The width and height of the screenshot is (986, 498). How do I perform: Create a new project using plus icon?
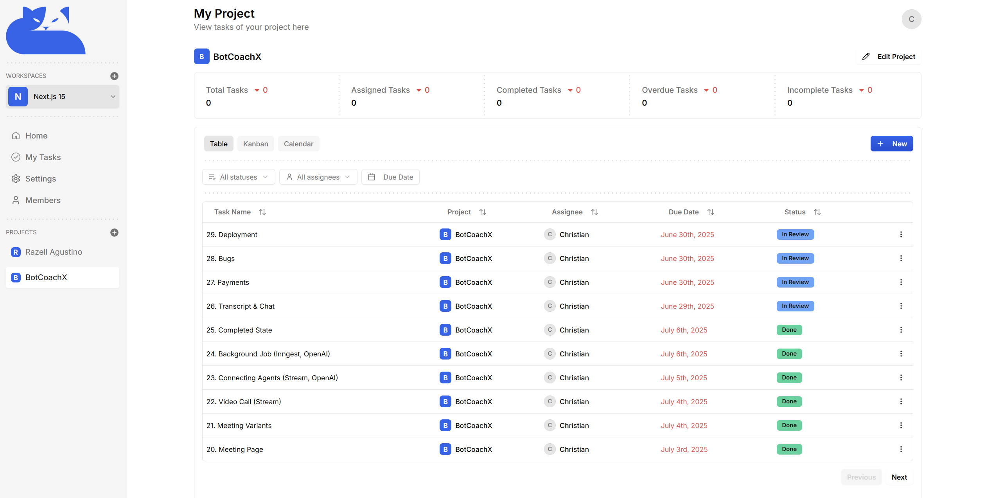[x=114, y=232]
